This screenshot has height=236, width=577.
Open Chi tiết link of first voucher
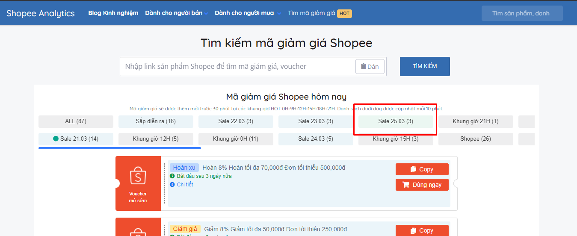click(x=185, y=185)
